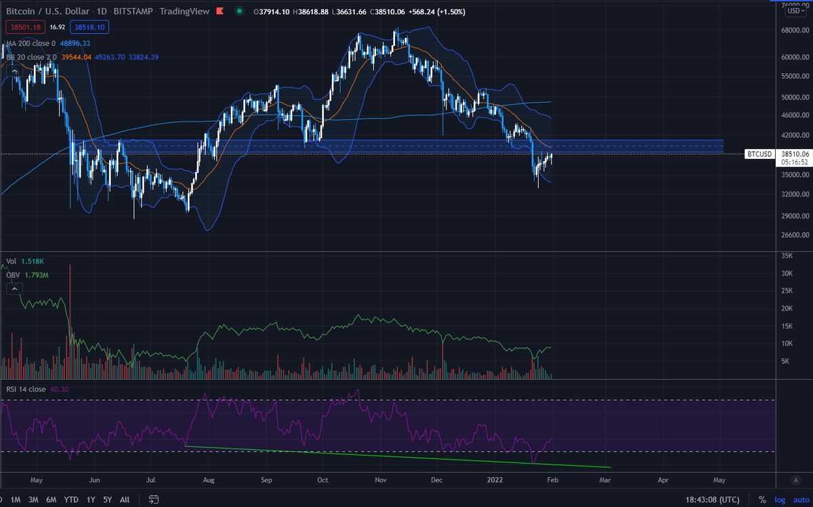
Task: Click the BTCUSD price label on the scale
Action: coord(759,154)
